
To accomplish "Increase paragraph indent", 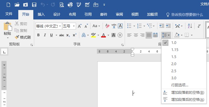I will tap(168, 26).
